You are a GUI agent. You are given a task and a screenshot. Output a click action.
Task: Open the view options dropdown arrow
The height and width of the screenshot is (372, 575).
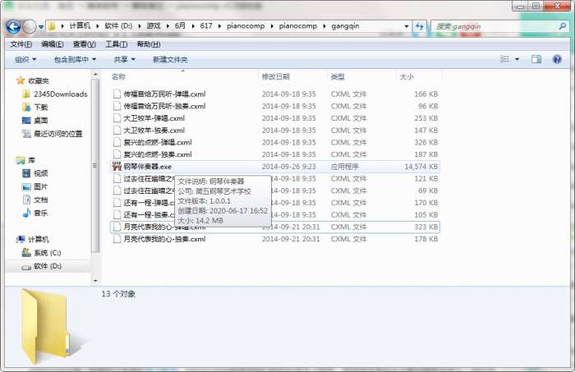[x=517, y=59]
